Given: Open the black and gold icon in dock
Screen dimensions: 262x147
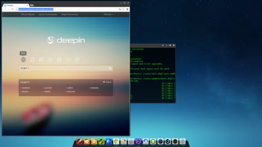Looking at the screenshot, I should pyautogui.click(x=175, y=141).
